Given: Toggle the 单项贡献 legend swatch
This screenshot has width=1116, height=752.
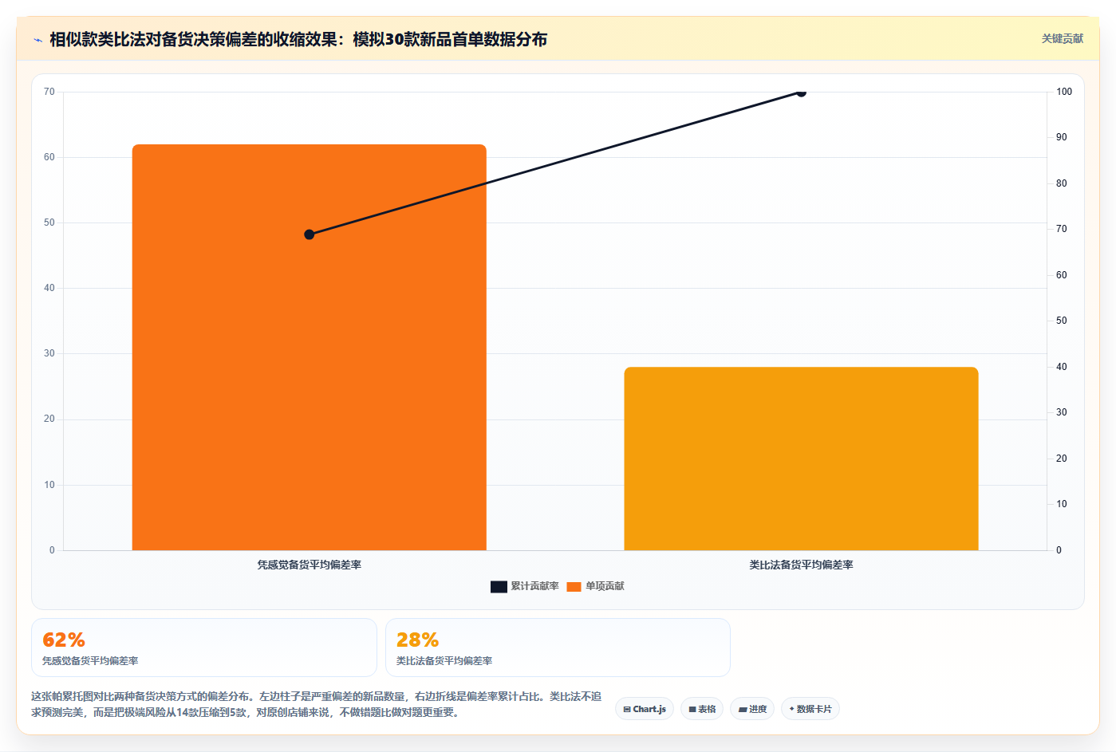Looking at the screenshot, I should (x=574, y=586).
